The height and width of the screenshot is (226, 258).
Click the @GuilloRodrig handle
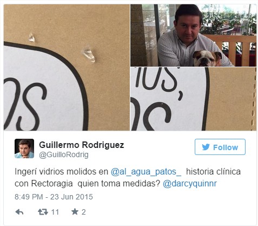(x=64, y=155)
